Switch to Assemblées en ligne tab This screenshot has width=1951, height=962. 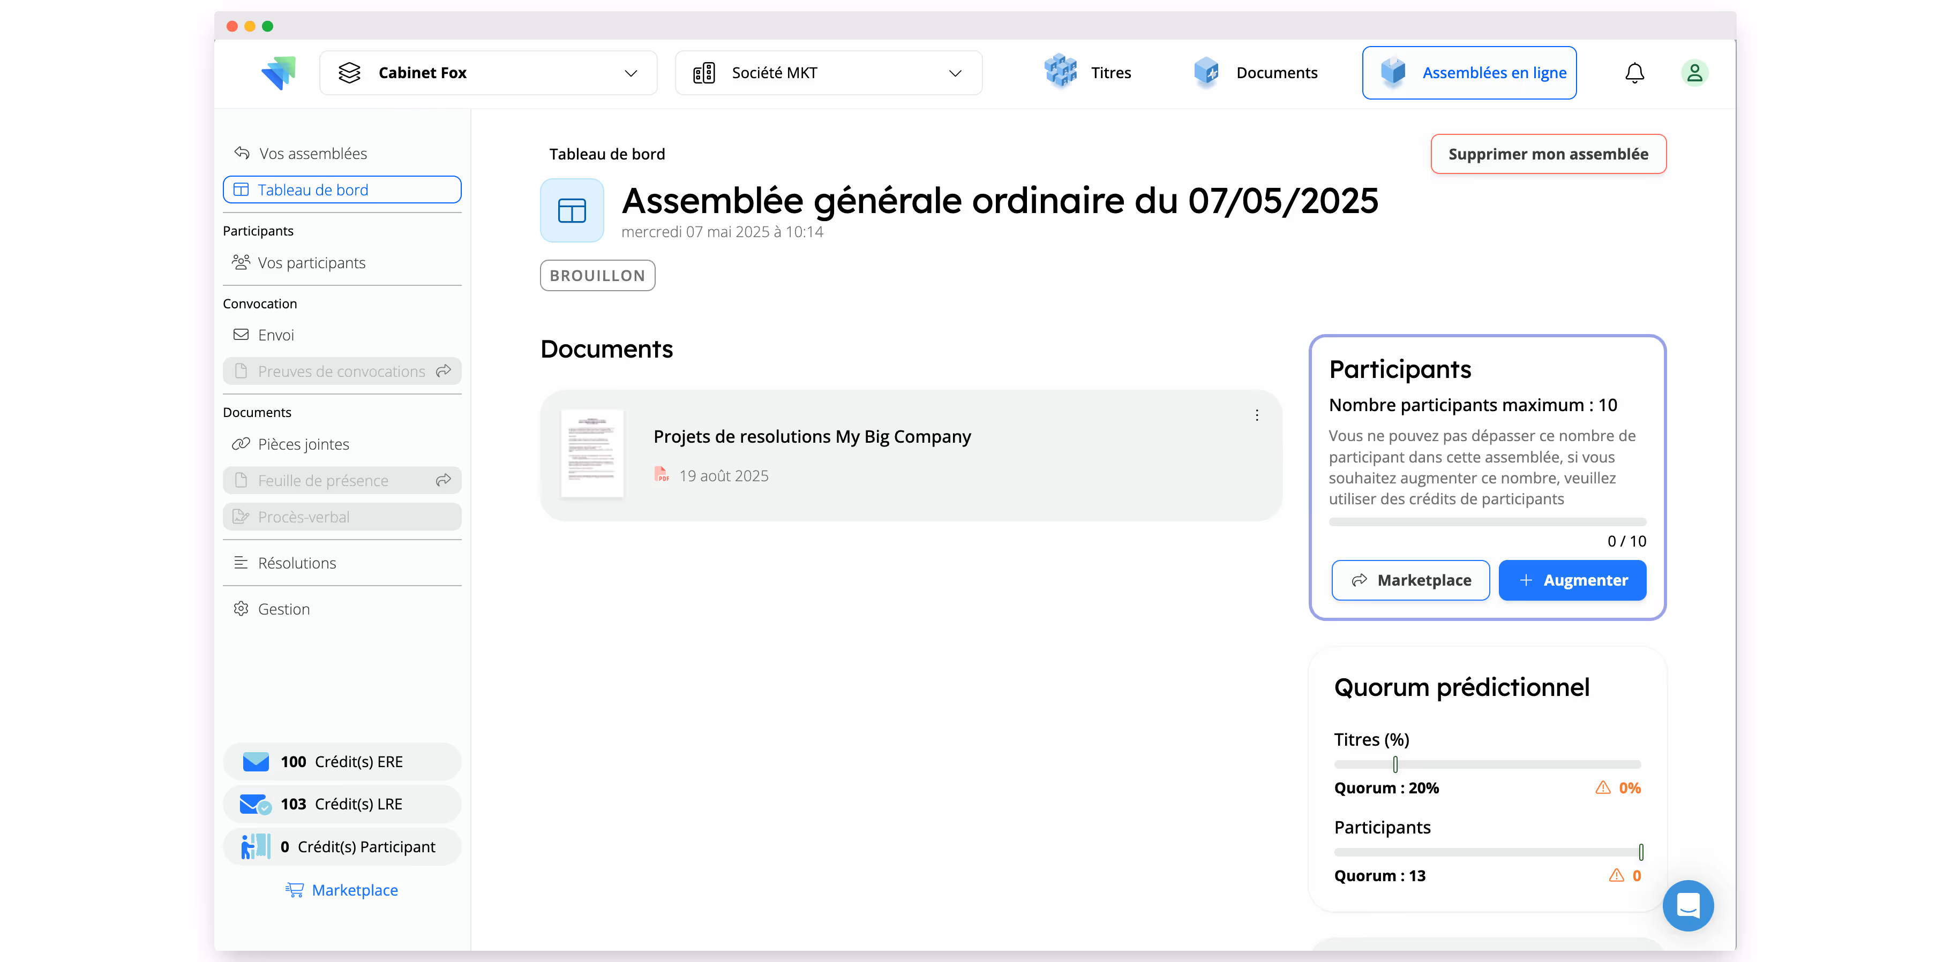1468,72
